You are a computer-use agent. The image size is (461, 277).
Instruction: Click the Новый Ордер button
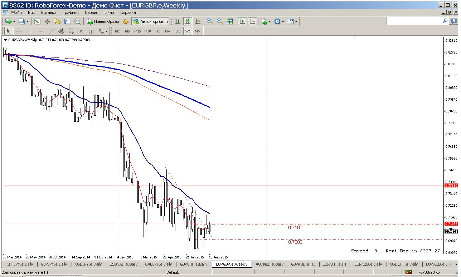coord(103,21)
